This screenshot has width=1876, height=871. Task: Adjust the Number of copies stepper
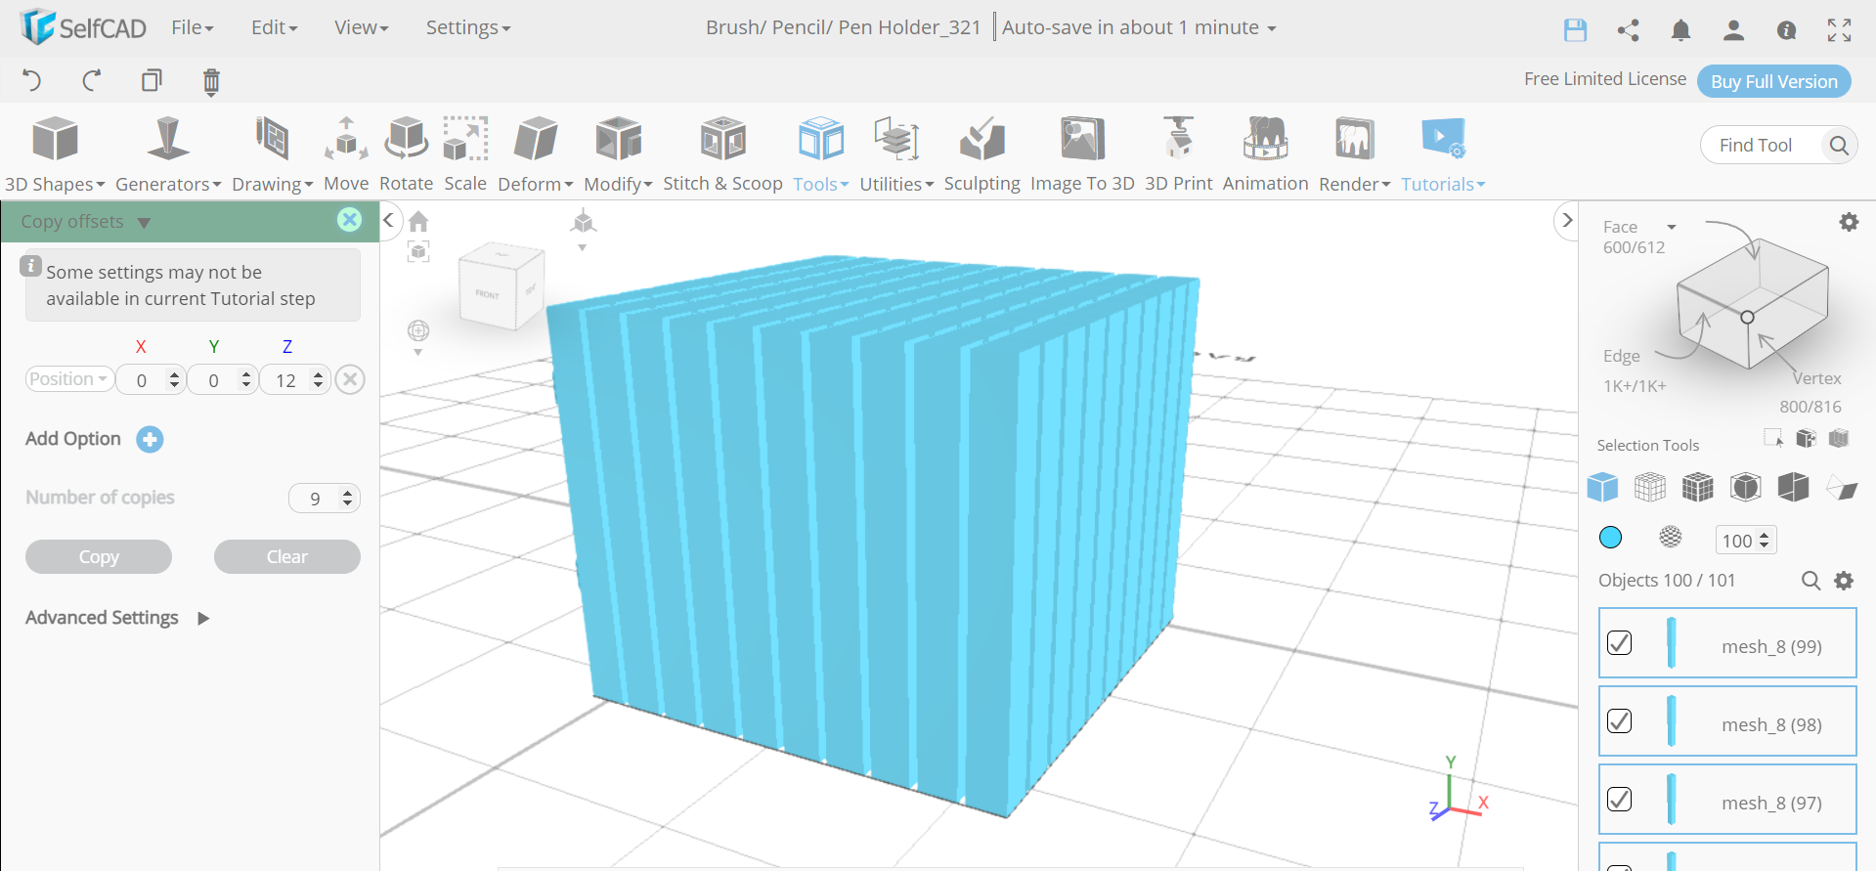tap(348, 499)
